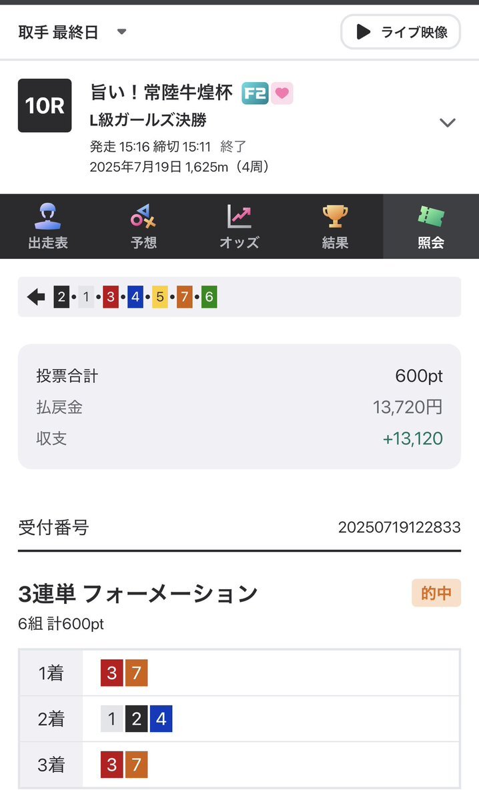Open the 出走表 racer list tab
This screenshot has height=800, width=479.
coord(48,226)
